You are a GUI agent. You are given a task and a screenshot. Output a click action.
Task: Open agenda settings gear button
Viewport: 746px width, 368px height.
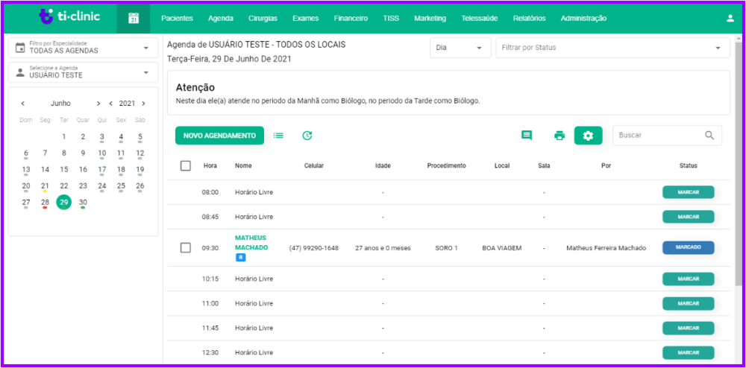click(x=588, y=136)
